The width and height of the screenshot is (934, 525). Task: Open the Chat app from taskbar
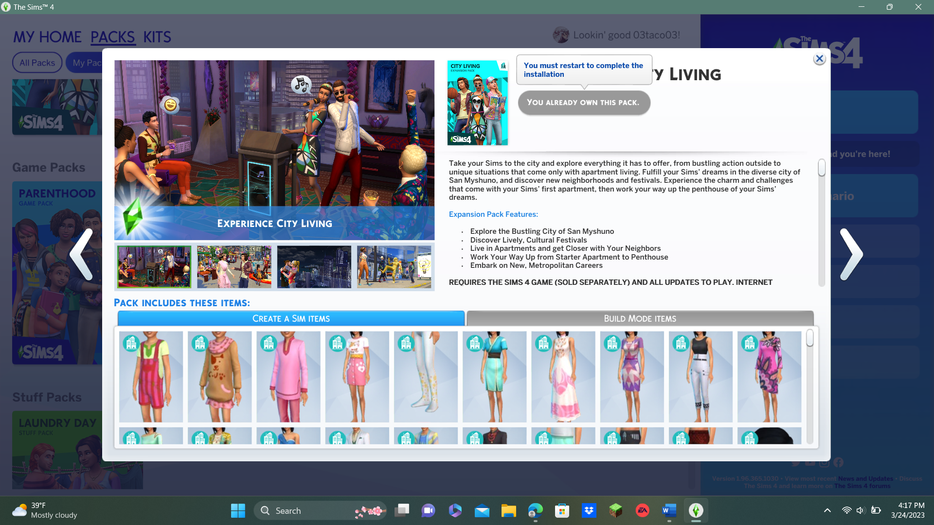click(x=428, y=510)
